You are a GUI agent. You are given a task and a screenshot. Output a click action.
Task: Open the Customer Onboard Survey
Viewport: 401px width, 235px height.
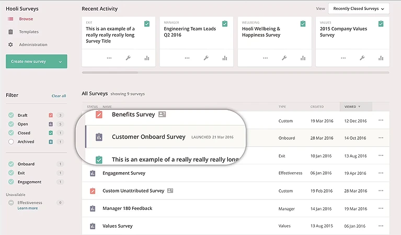pos(148,137)
